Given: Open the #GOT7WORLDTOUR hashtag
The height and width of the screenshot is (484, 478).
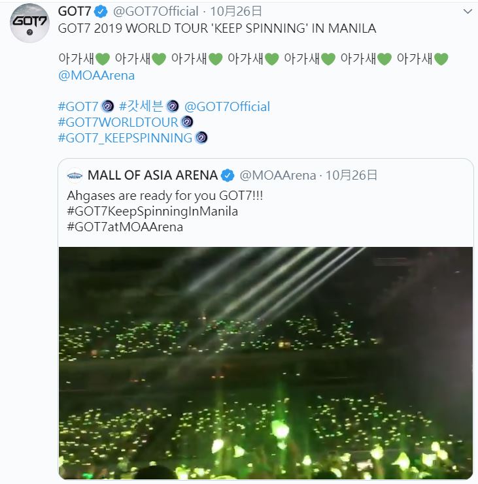Looking at the screenshot, I should (x=118, y=122).
